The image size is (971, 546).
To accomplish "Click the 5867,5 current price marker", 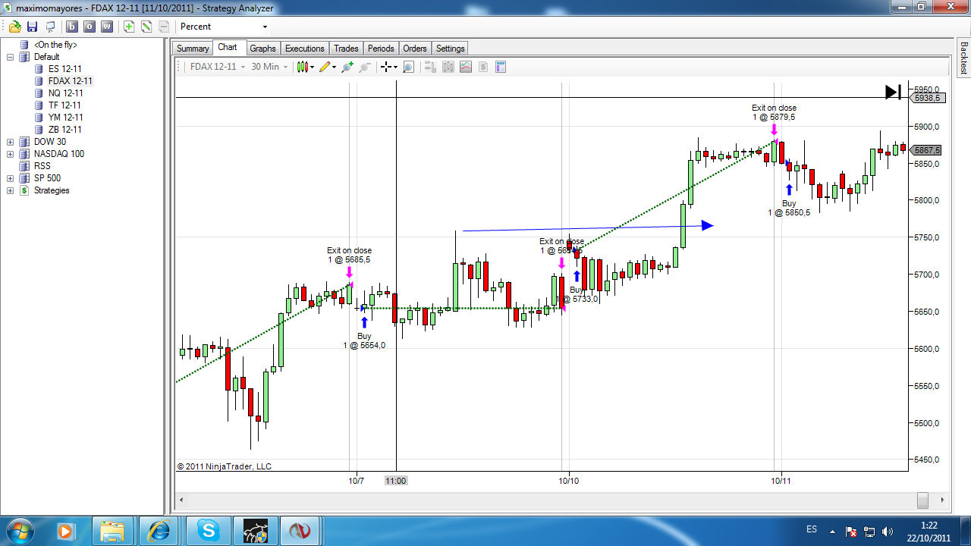I will [927, 150].
